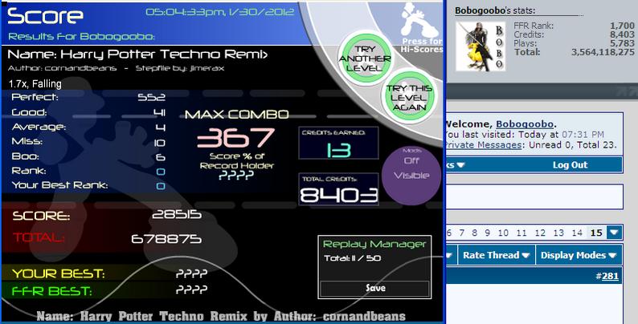Go to thread page 11
Image resolution: width=638 pixels, height=324 pixels.
coord(521,233)
